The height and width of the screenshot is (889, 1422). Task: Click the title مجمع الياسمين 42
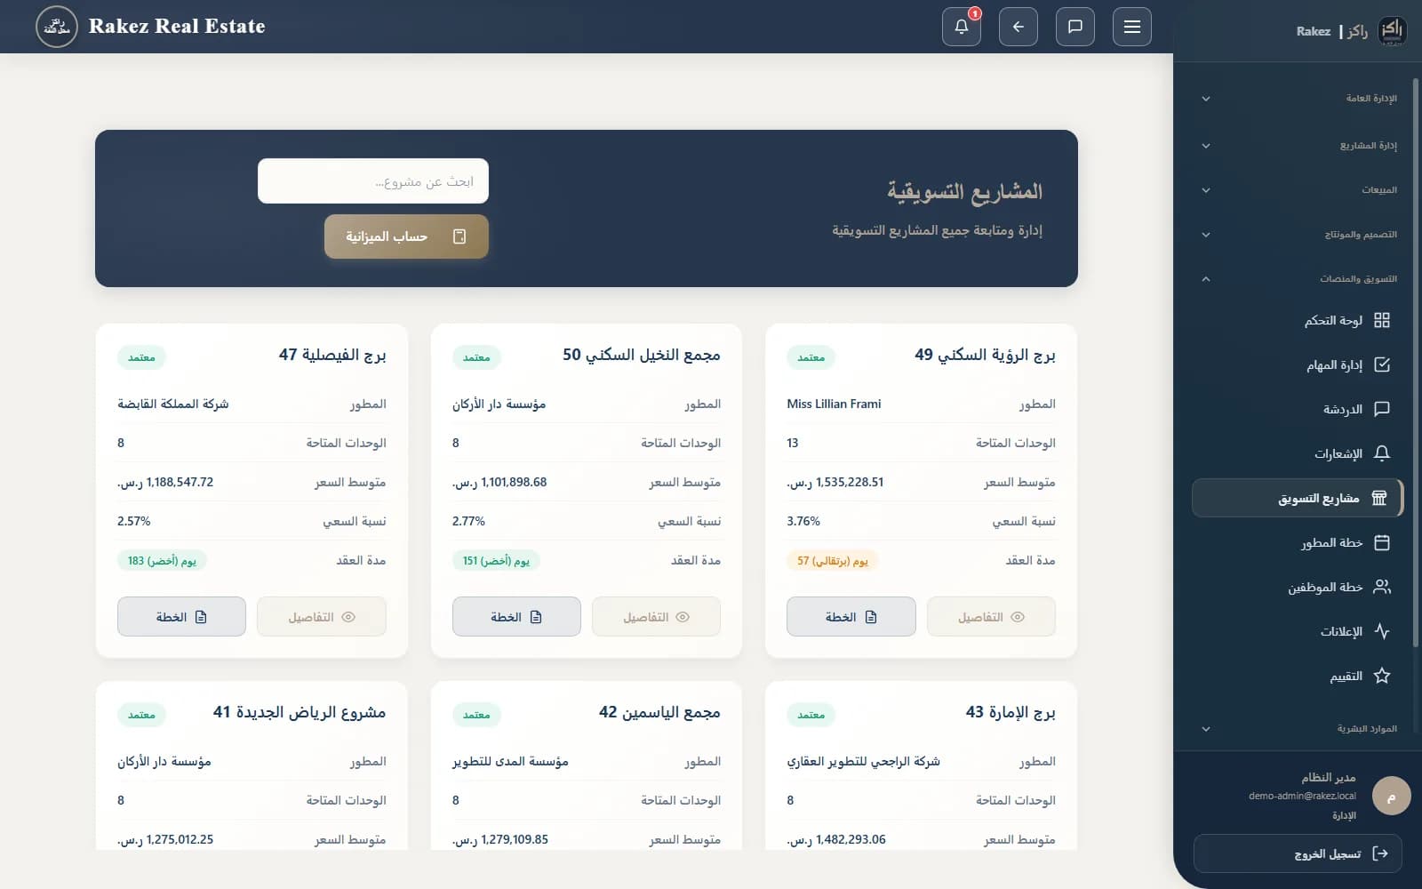[x=659, y=712]
